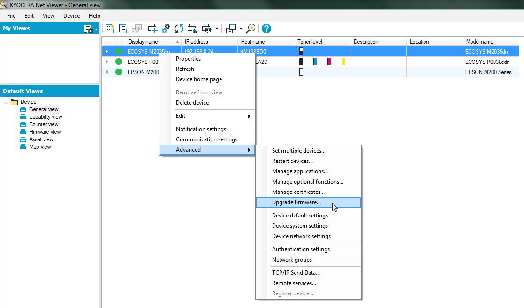
Task: Click the Capability view list icon
Action: [x=23, y=117]
